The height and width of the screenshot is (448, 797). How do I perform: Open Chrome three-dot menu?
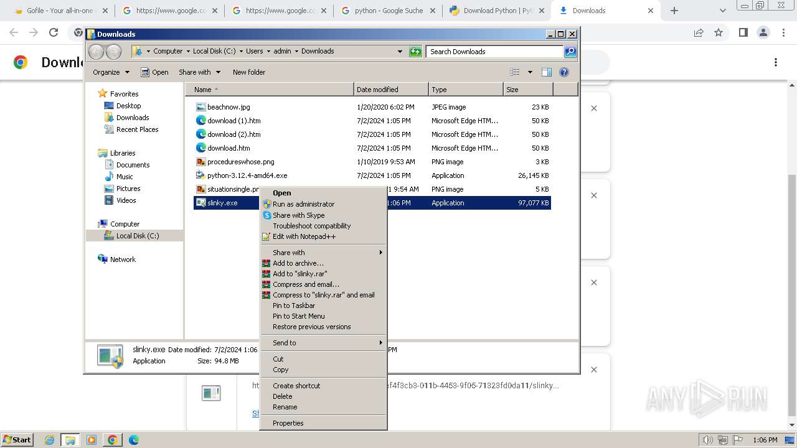tap(784, 32)
